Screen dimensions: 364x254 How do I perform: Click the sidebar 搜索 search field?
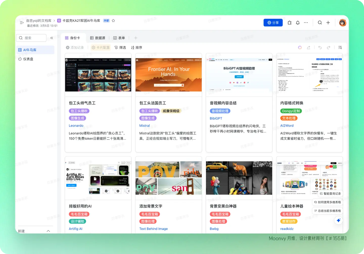pos(31,38)
